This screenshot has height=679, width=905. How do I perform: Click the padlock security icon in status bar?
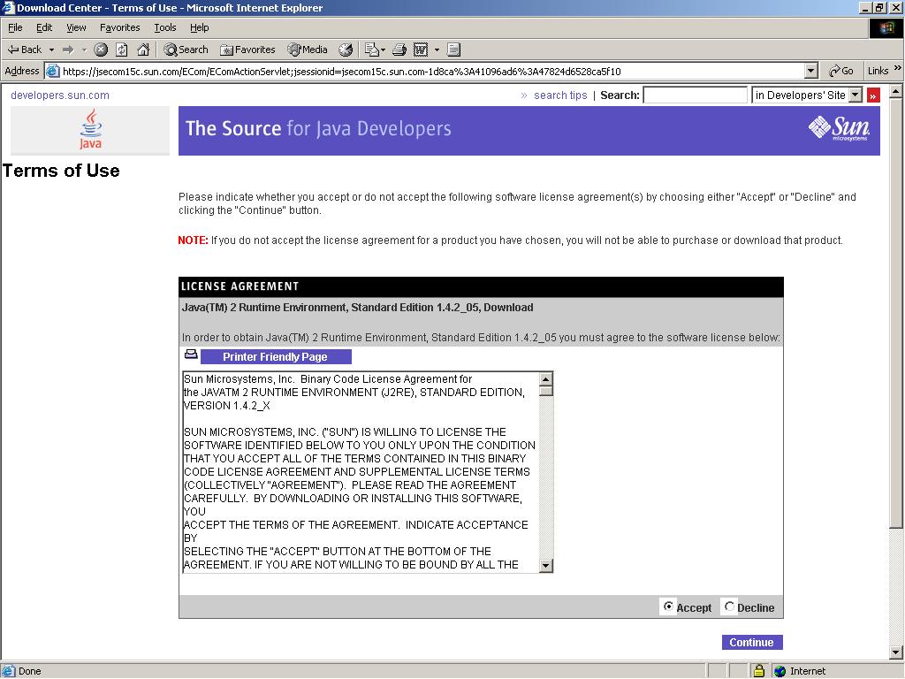click(x=759, y=671)
